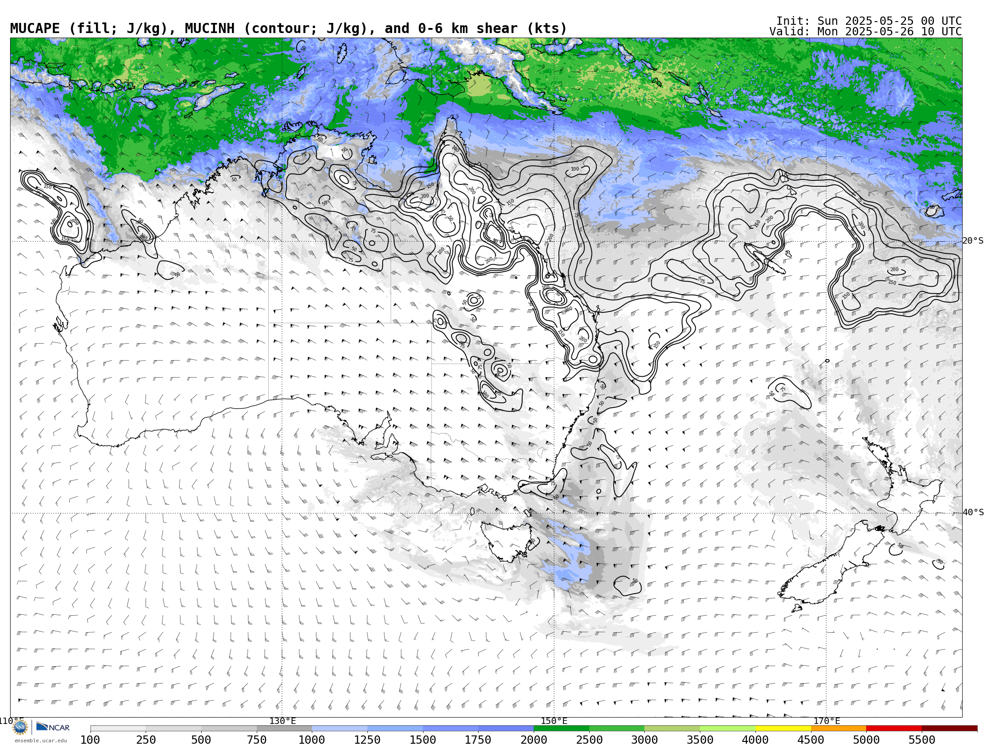
Task: Click the 20°S latitude label
Action: pos(973,241)
